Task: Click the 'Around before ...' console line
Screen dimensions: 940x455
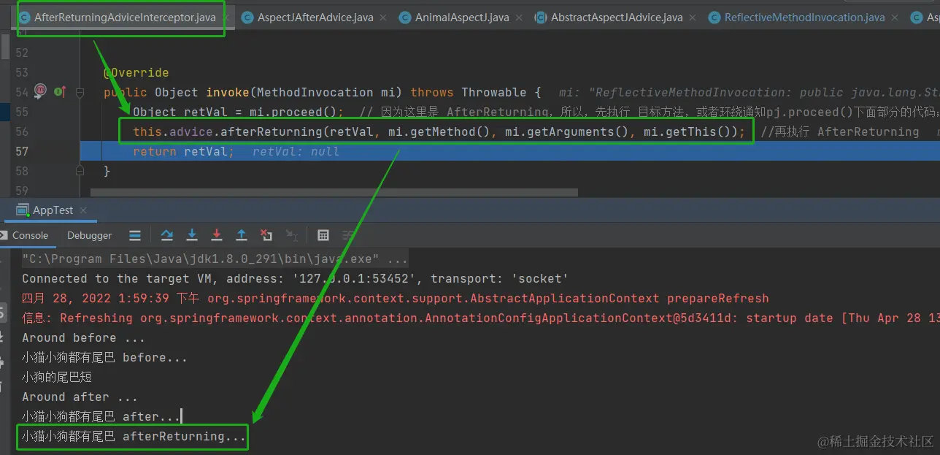Action: (83, 337)
